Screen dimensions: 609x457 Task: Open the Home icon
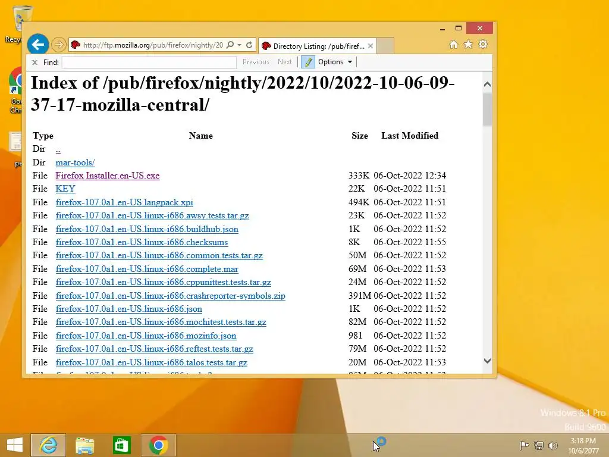pos(454,45)
